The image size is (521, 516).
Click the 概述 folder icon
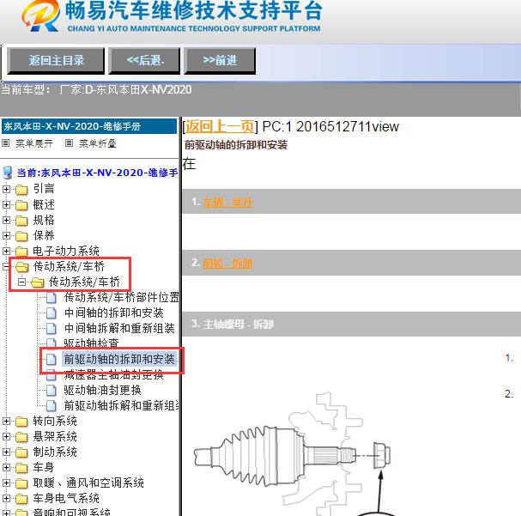point(21,205)
